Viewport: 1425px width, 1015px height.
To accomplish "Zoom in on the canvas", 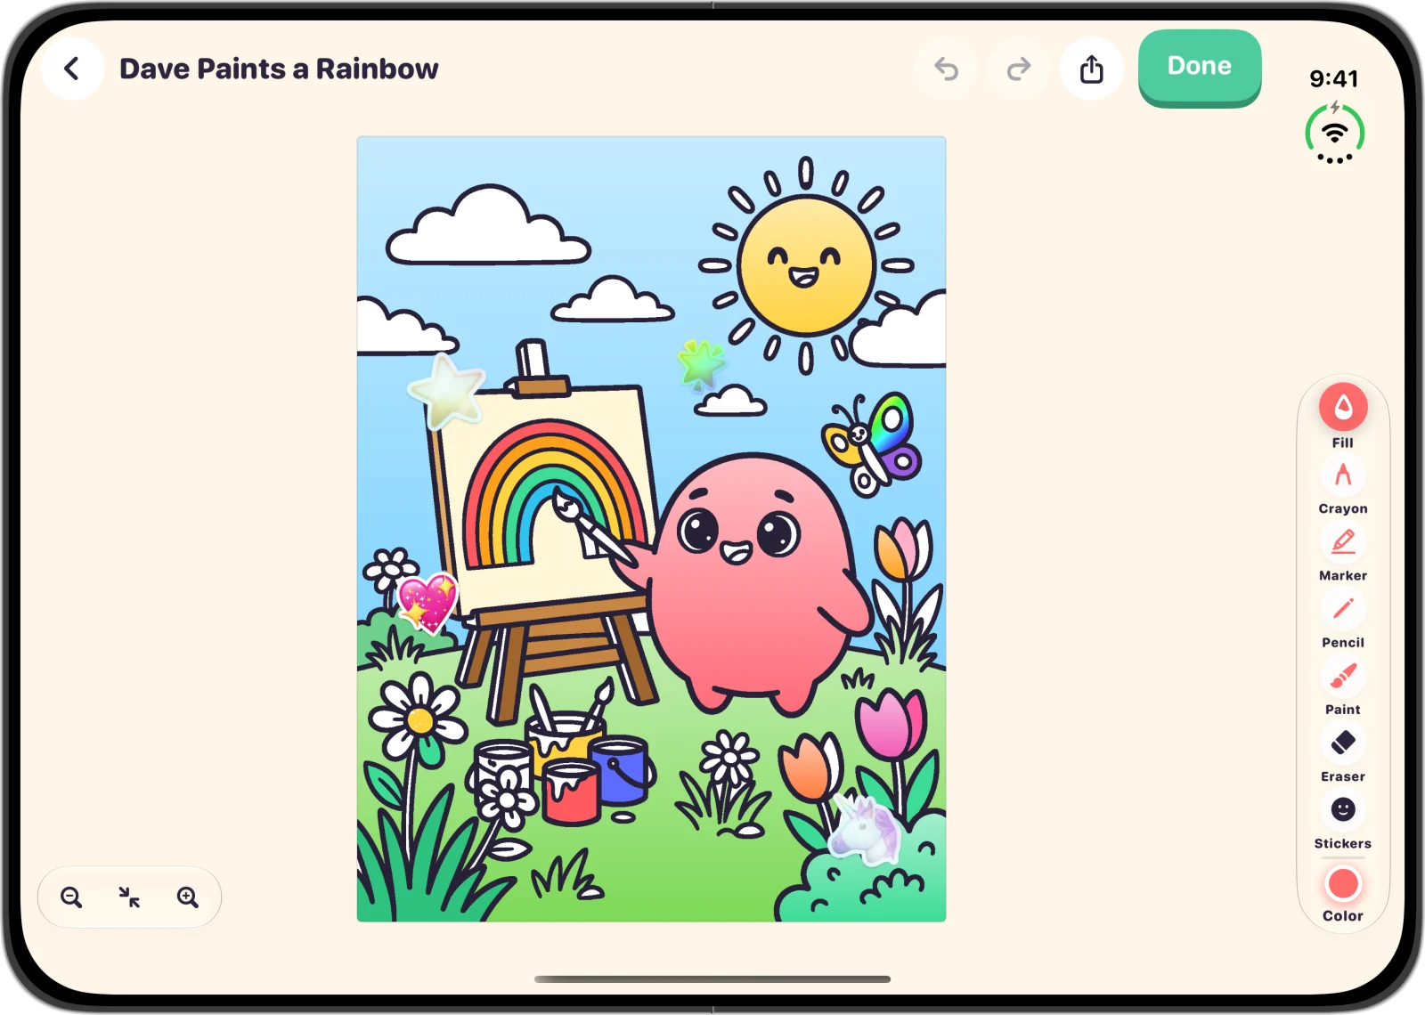I will (x=187, y=897).
